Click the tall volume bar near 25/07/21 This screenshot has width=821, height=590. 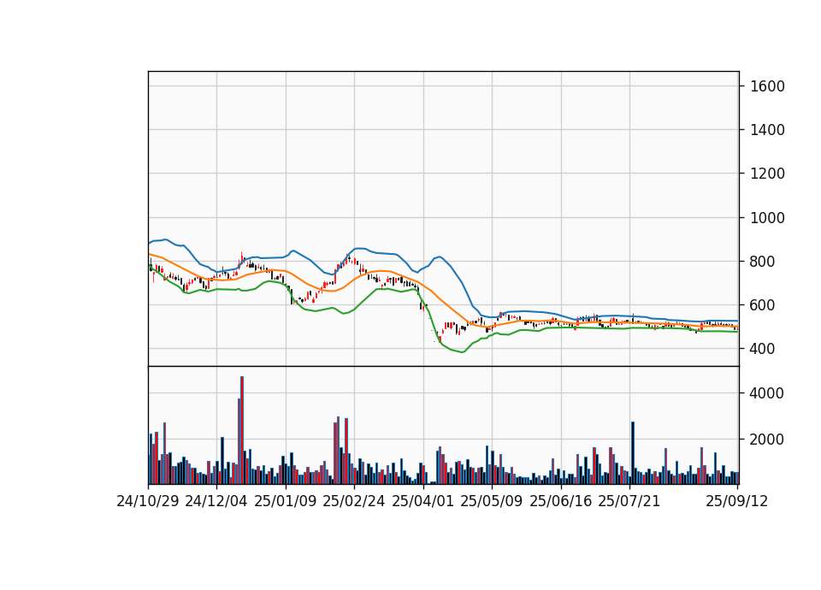point(633,453)
